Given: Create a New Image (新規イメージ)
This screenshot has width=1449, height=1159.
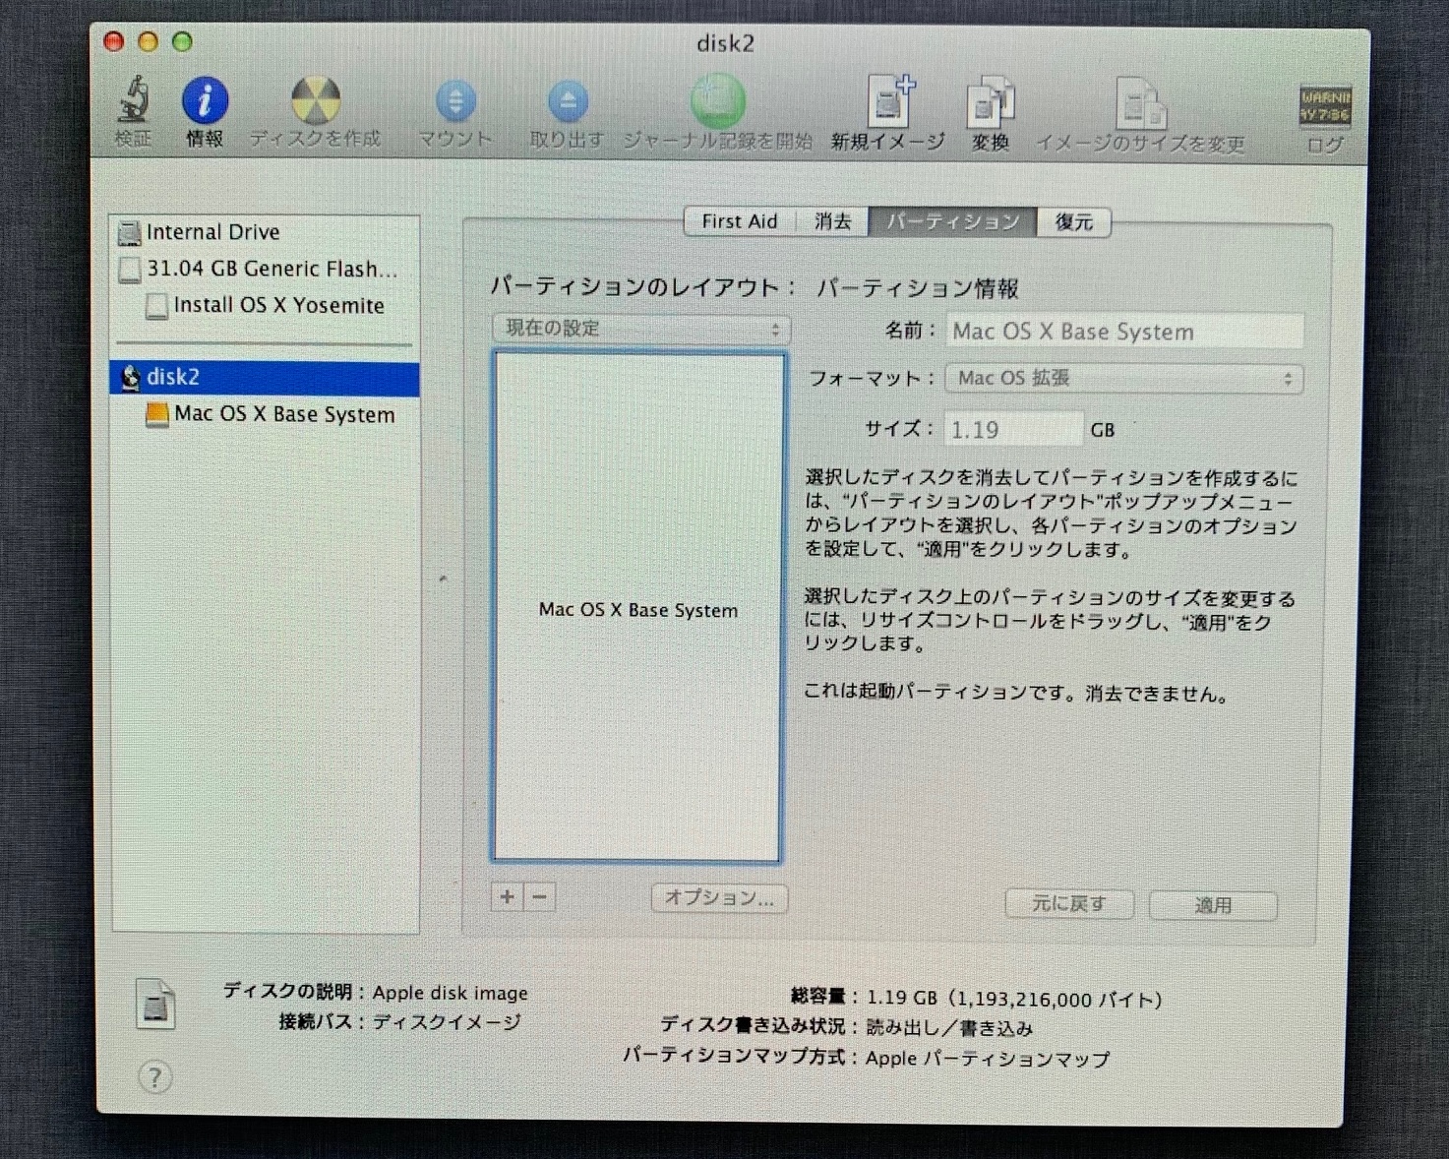Looking at the screenshot, I should pyautogui.click(x=889, y=101).
